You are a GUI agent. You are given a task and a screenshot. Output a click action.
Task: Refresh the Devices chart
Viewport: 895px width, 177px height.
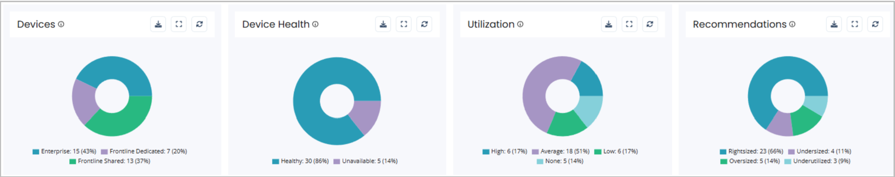[x=199, y=24]
